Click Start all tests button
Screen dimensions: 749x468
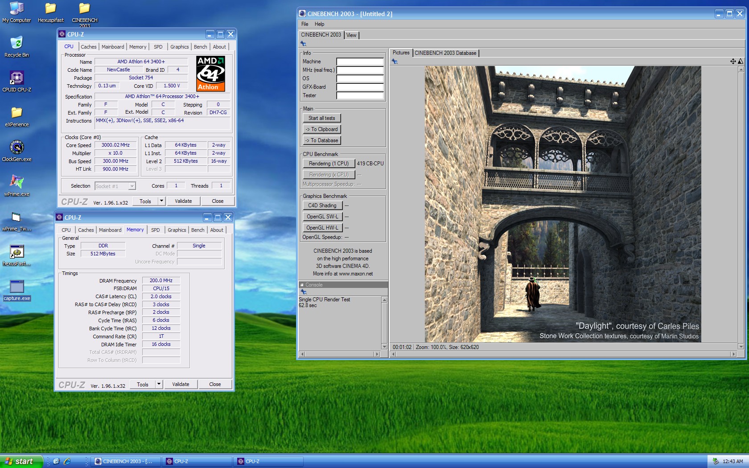click(321, 118)
